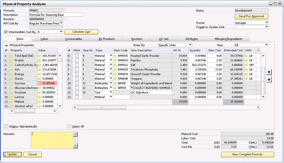Open the Allergens/Ingredients tab
Screen dimensions: 284x163
coord(228,39)
